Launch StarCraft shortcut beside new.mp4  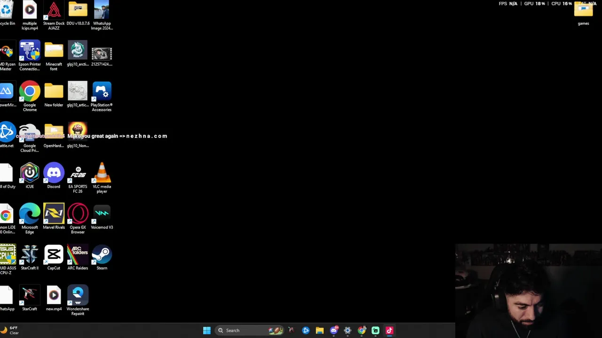29,299
